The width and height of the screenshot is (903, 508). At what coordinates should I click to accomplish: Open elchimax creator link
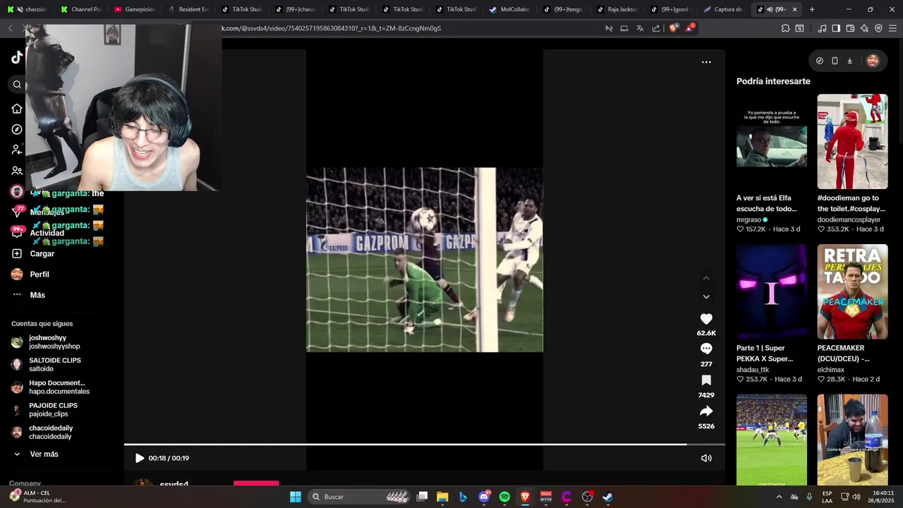point(832,370)
